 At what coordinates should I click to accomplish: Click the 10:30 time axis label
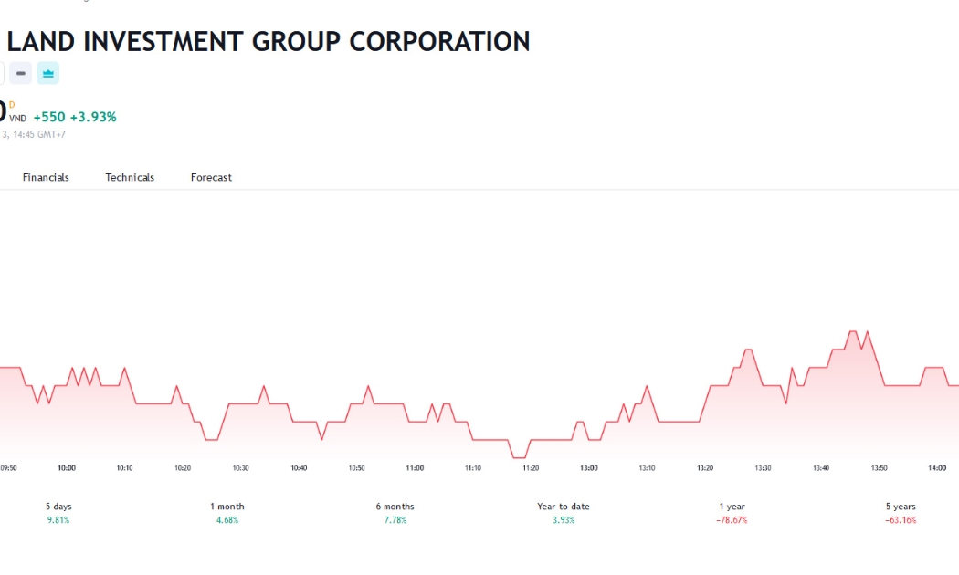240,468
